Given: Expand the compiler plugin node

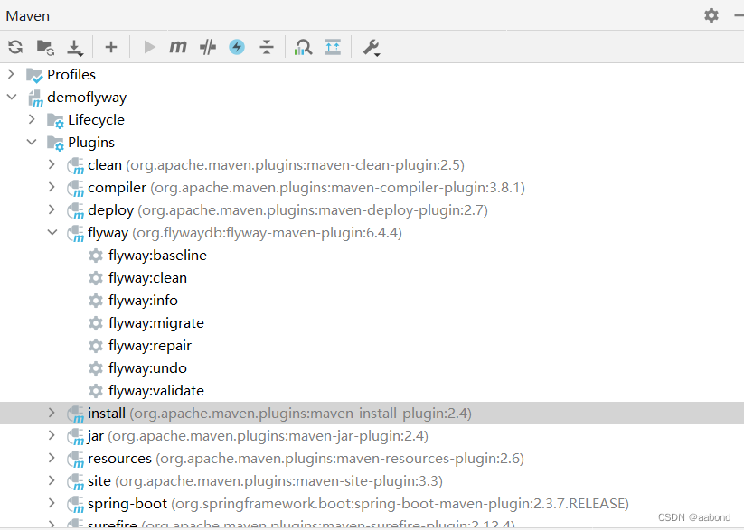Looking at the screenshot, I should pos(52,187).
